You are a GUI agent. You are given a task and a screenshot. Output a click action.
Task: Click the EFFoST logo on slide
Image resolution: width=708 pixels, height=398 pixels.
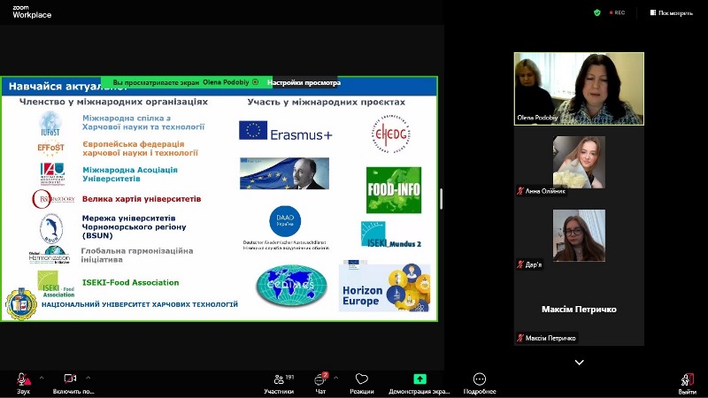(50, 148)
